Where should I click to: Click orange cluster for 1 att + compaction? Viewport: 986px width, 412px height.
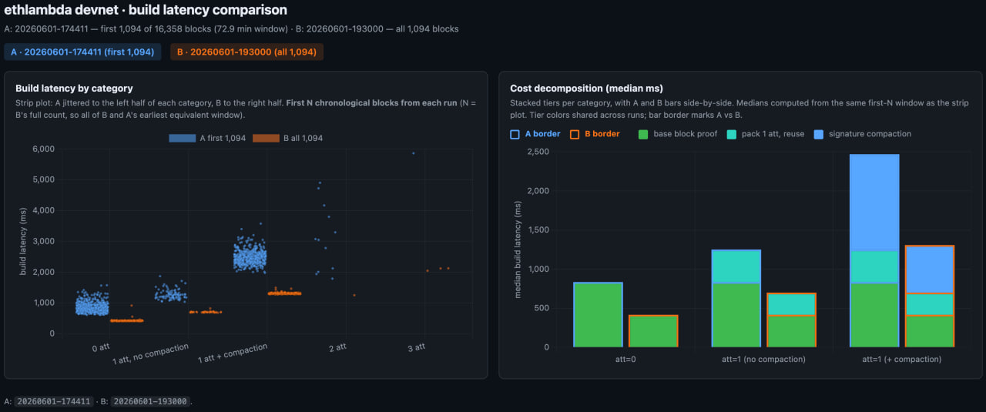click(x=284, y=293)
